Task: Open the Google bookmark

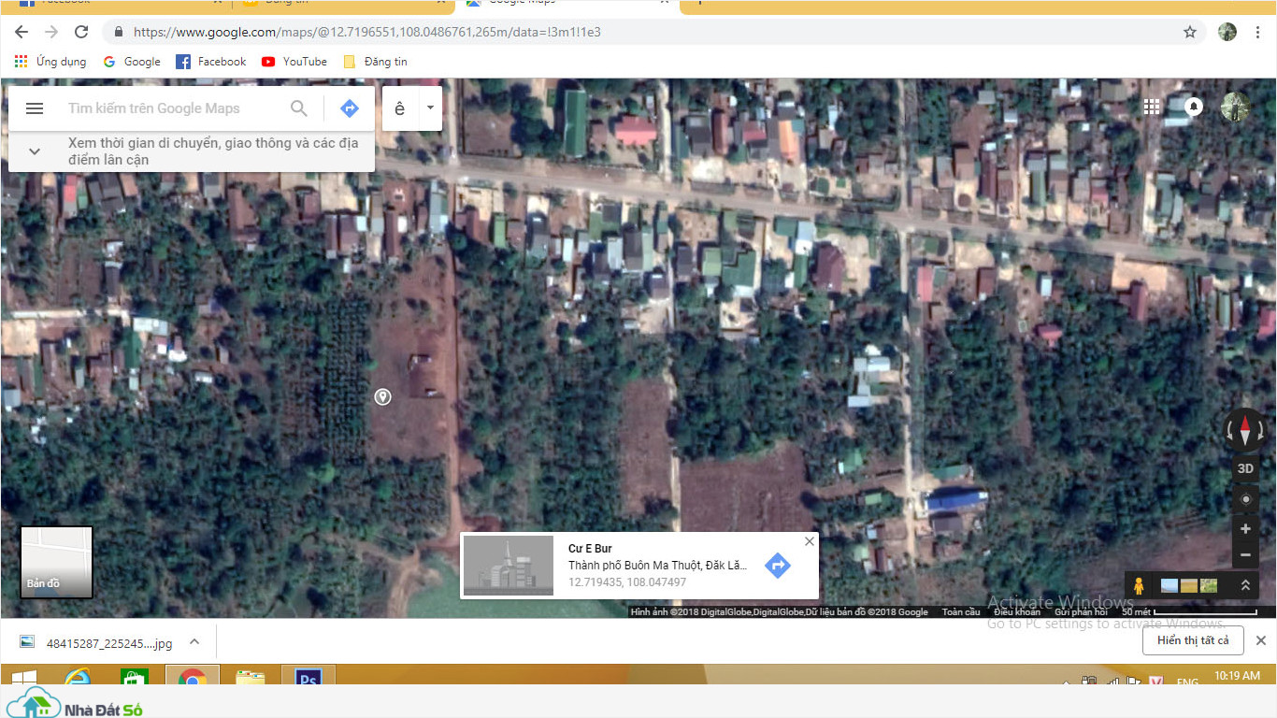Action: 132,62
